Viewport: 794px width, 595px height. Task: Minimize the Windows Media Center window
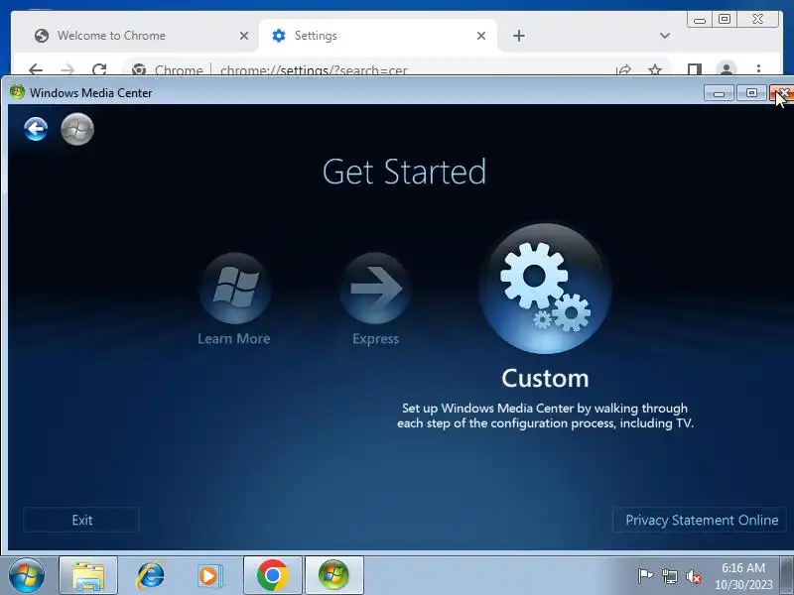coord(719,93)
